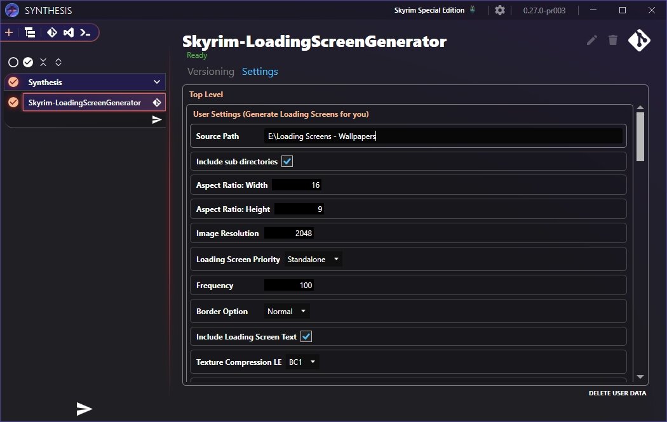
Task: Click the expand-all diamond arrows icon
Action: tap(58, 62)
